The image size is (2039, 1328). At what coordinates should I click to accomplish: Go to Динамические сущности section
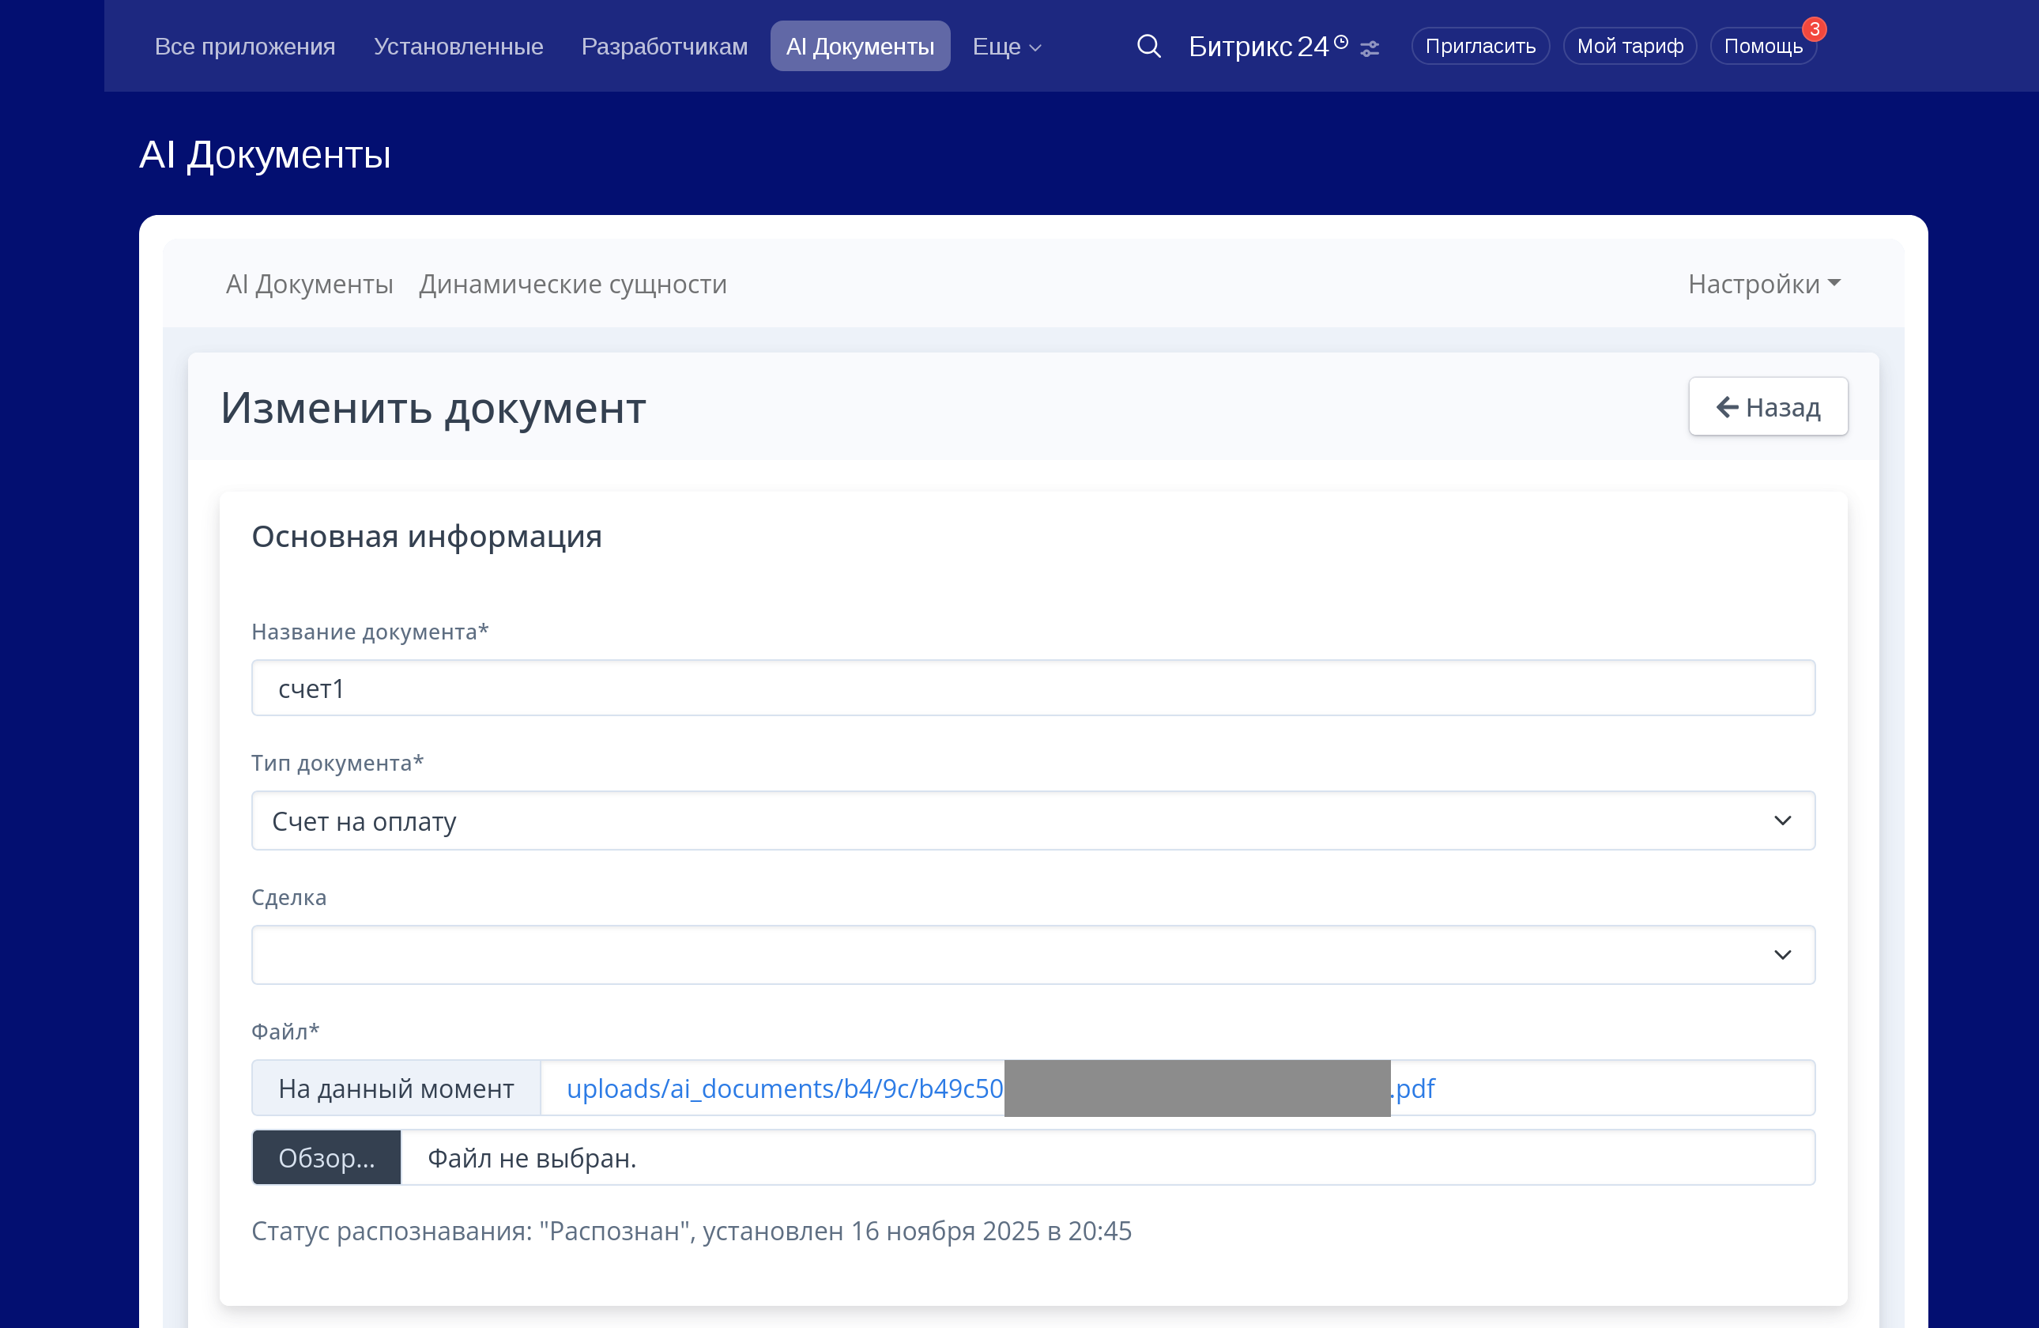click(x=572, y=284)
